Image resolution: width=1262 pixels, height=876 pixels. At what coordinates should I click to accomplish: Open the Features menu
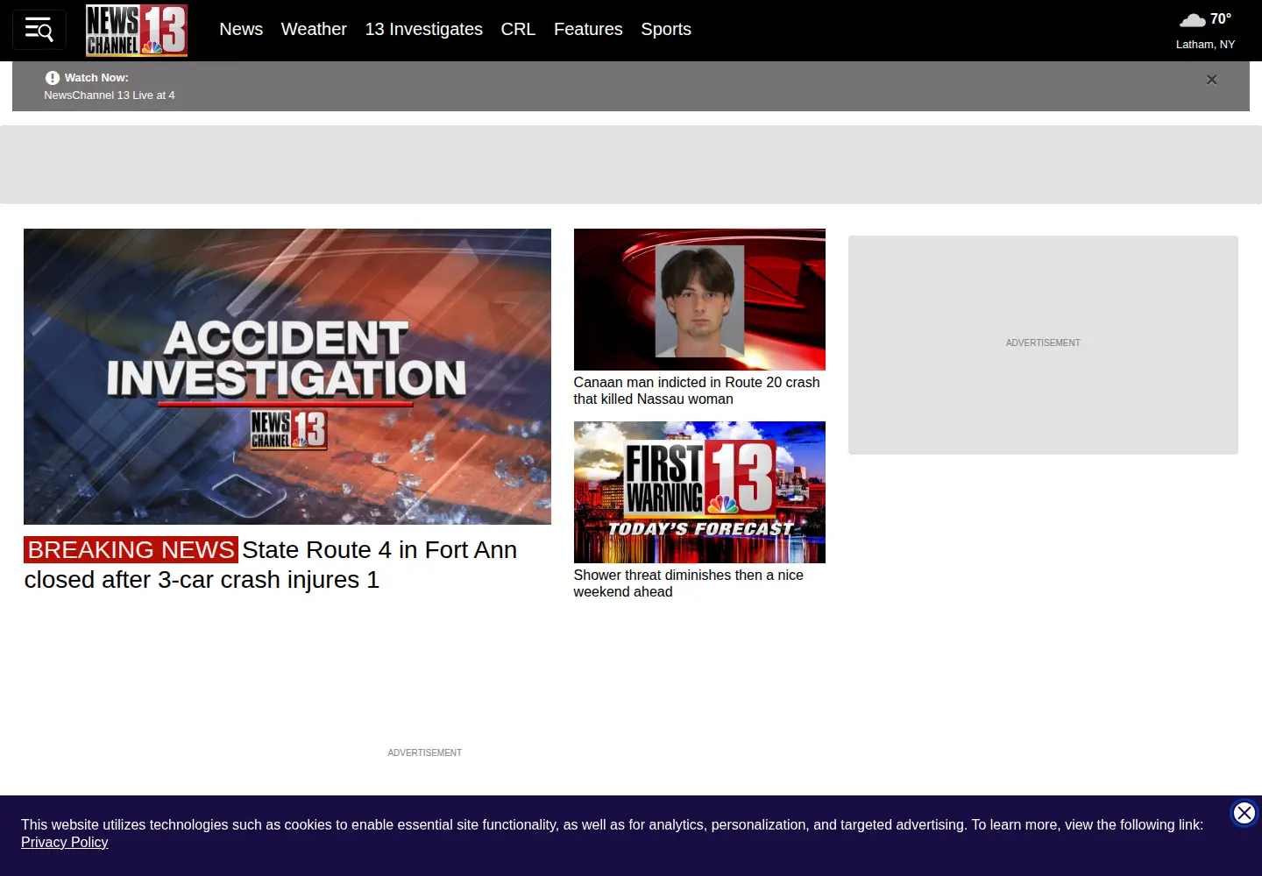tap(588, 29)
